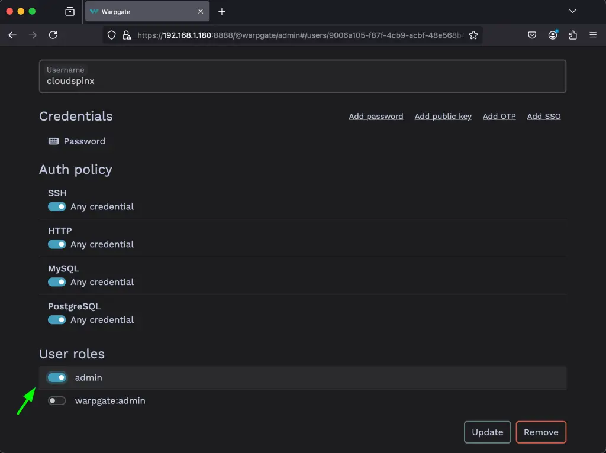This screenshot has height=453, width=606.
Task: Turn off Any credential for PostgreSQL
Action: [x=56, y=319]
